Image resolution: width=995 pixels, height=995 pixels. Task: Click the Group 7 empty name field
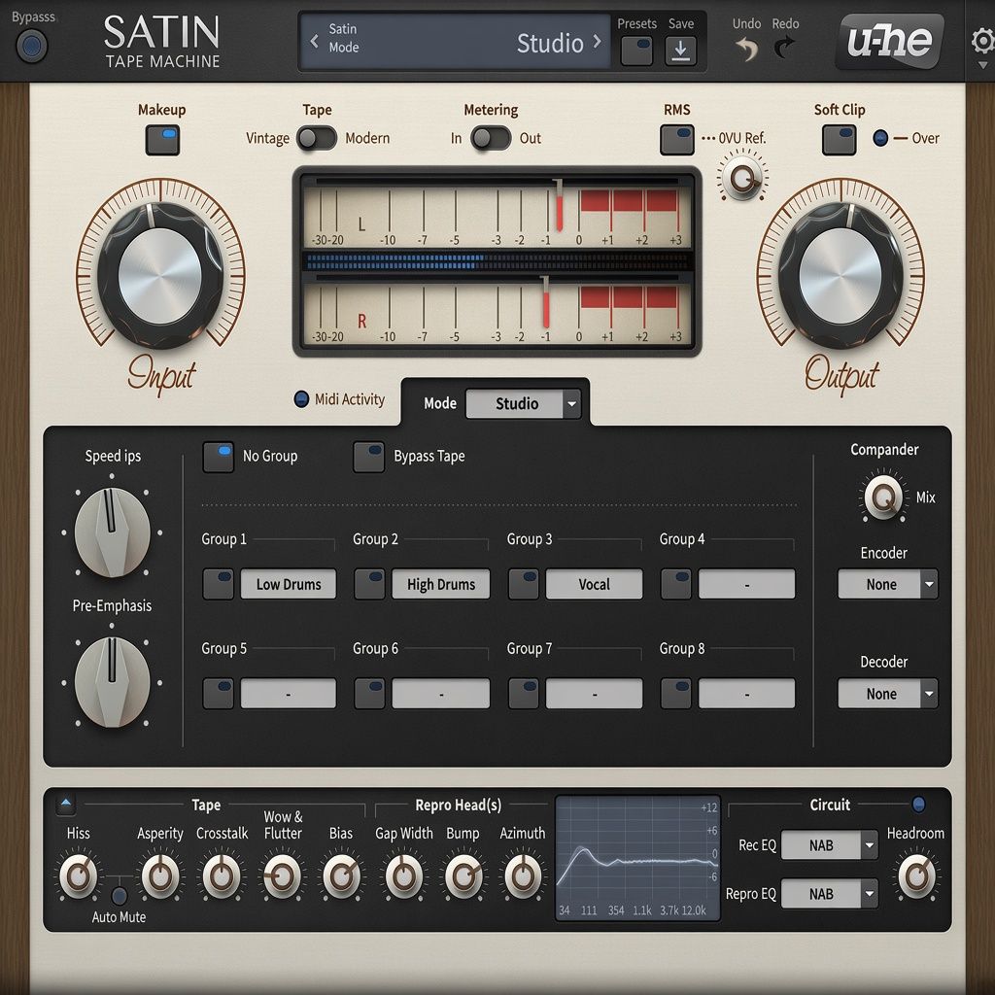click(x=594, y=693)
